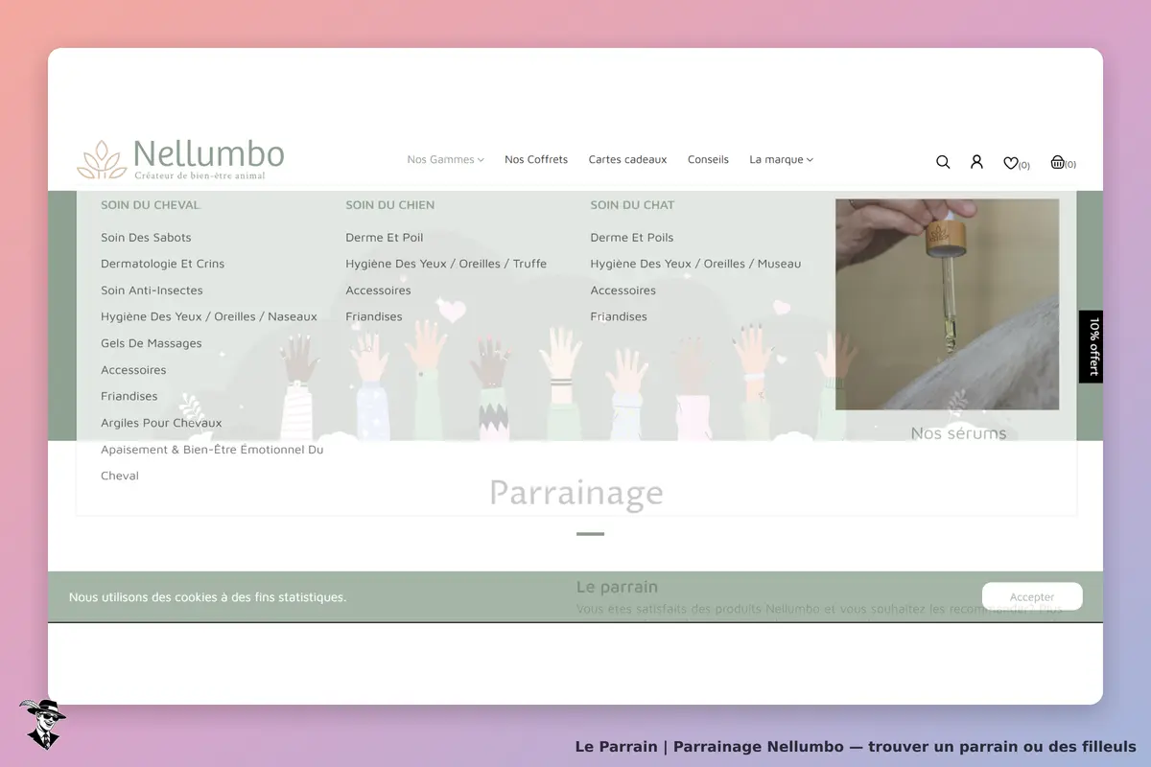Screen dimensions: 1151x767
Task: Open the search magnifier icon
Action: point(943,162)
